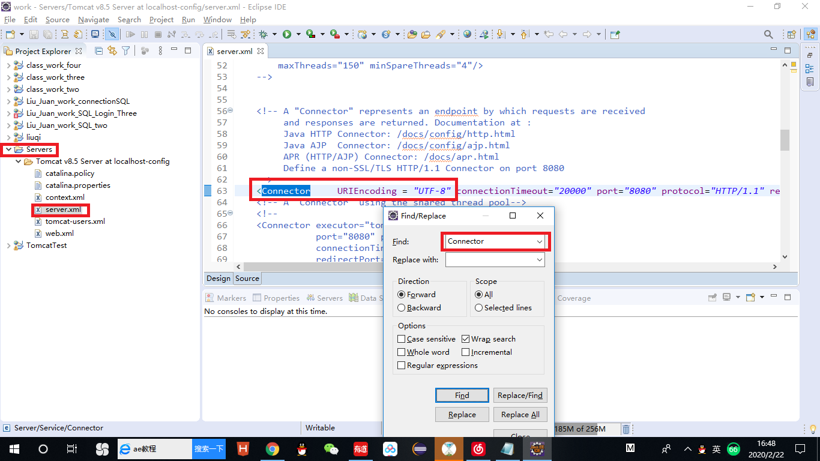Expand the liuqi project node
820x461 pixels.
click(8, 137)
